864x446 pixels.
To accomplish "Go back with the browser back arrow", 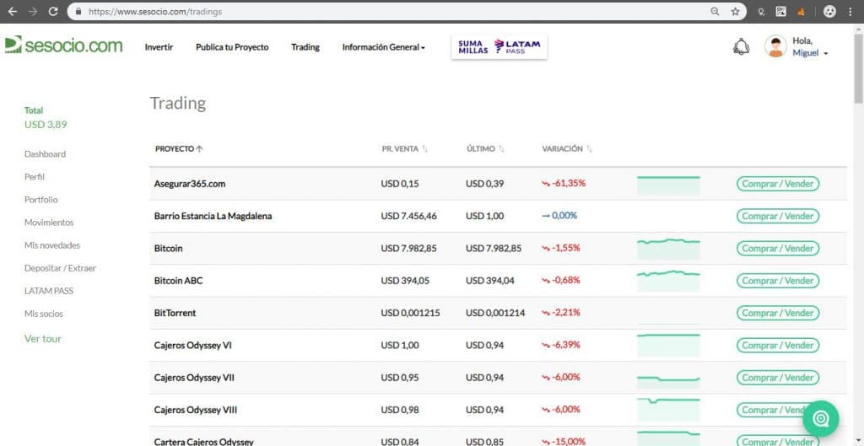I will [x=13, y=11].
